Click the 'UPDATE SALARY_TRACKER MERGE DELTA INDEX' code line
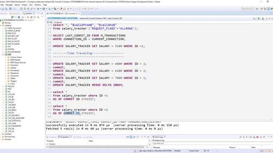The image size is (273, 153). [x=88, y=85]
